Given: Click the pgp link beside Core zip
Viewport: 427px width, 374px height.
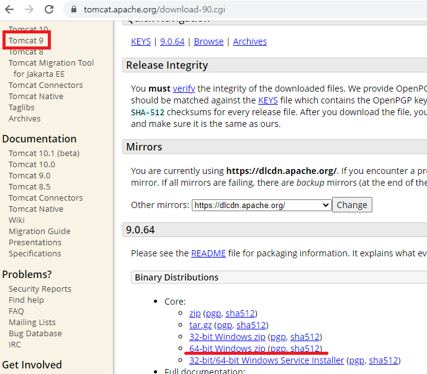Looking at the screenshot, I should pos(213,313).
